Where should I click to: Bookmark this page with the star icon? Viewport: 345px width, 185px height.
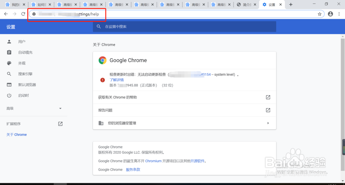(319, 14)
